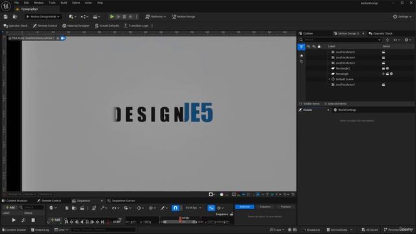The image size is (416, 234).
Task: Open Remote Control from the secondary toolbar
Action: point(45,26)
